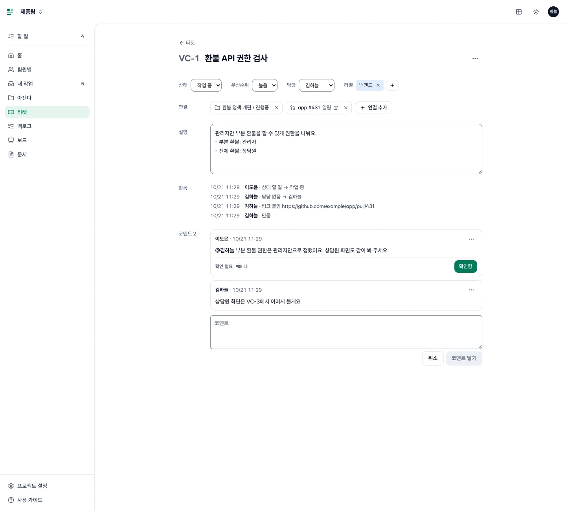Open 팀원별 in the sidebar
The height and width of the screenshot is (511, 566).
47,70
